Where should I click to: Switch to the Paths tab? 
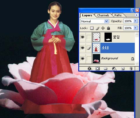pos(118,15)
